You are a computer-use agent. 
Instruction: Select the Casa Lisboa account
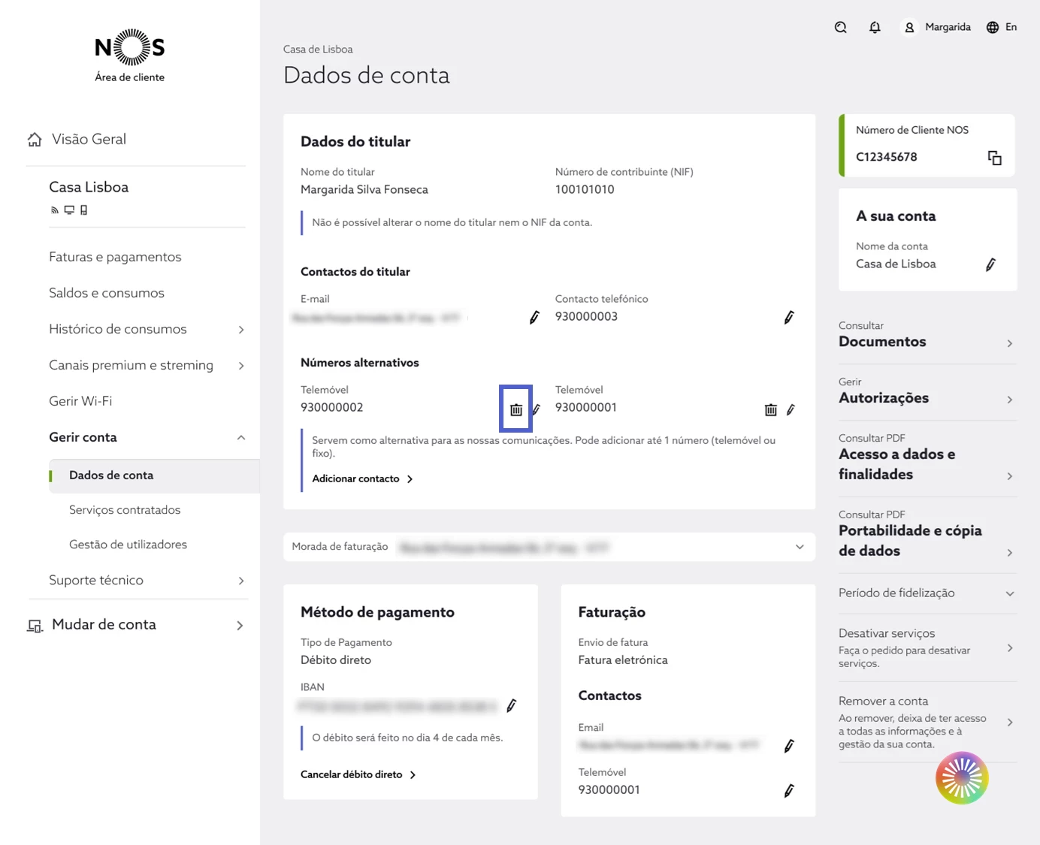point(89,187)
